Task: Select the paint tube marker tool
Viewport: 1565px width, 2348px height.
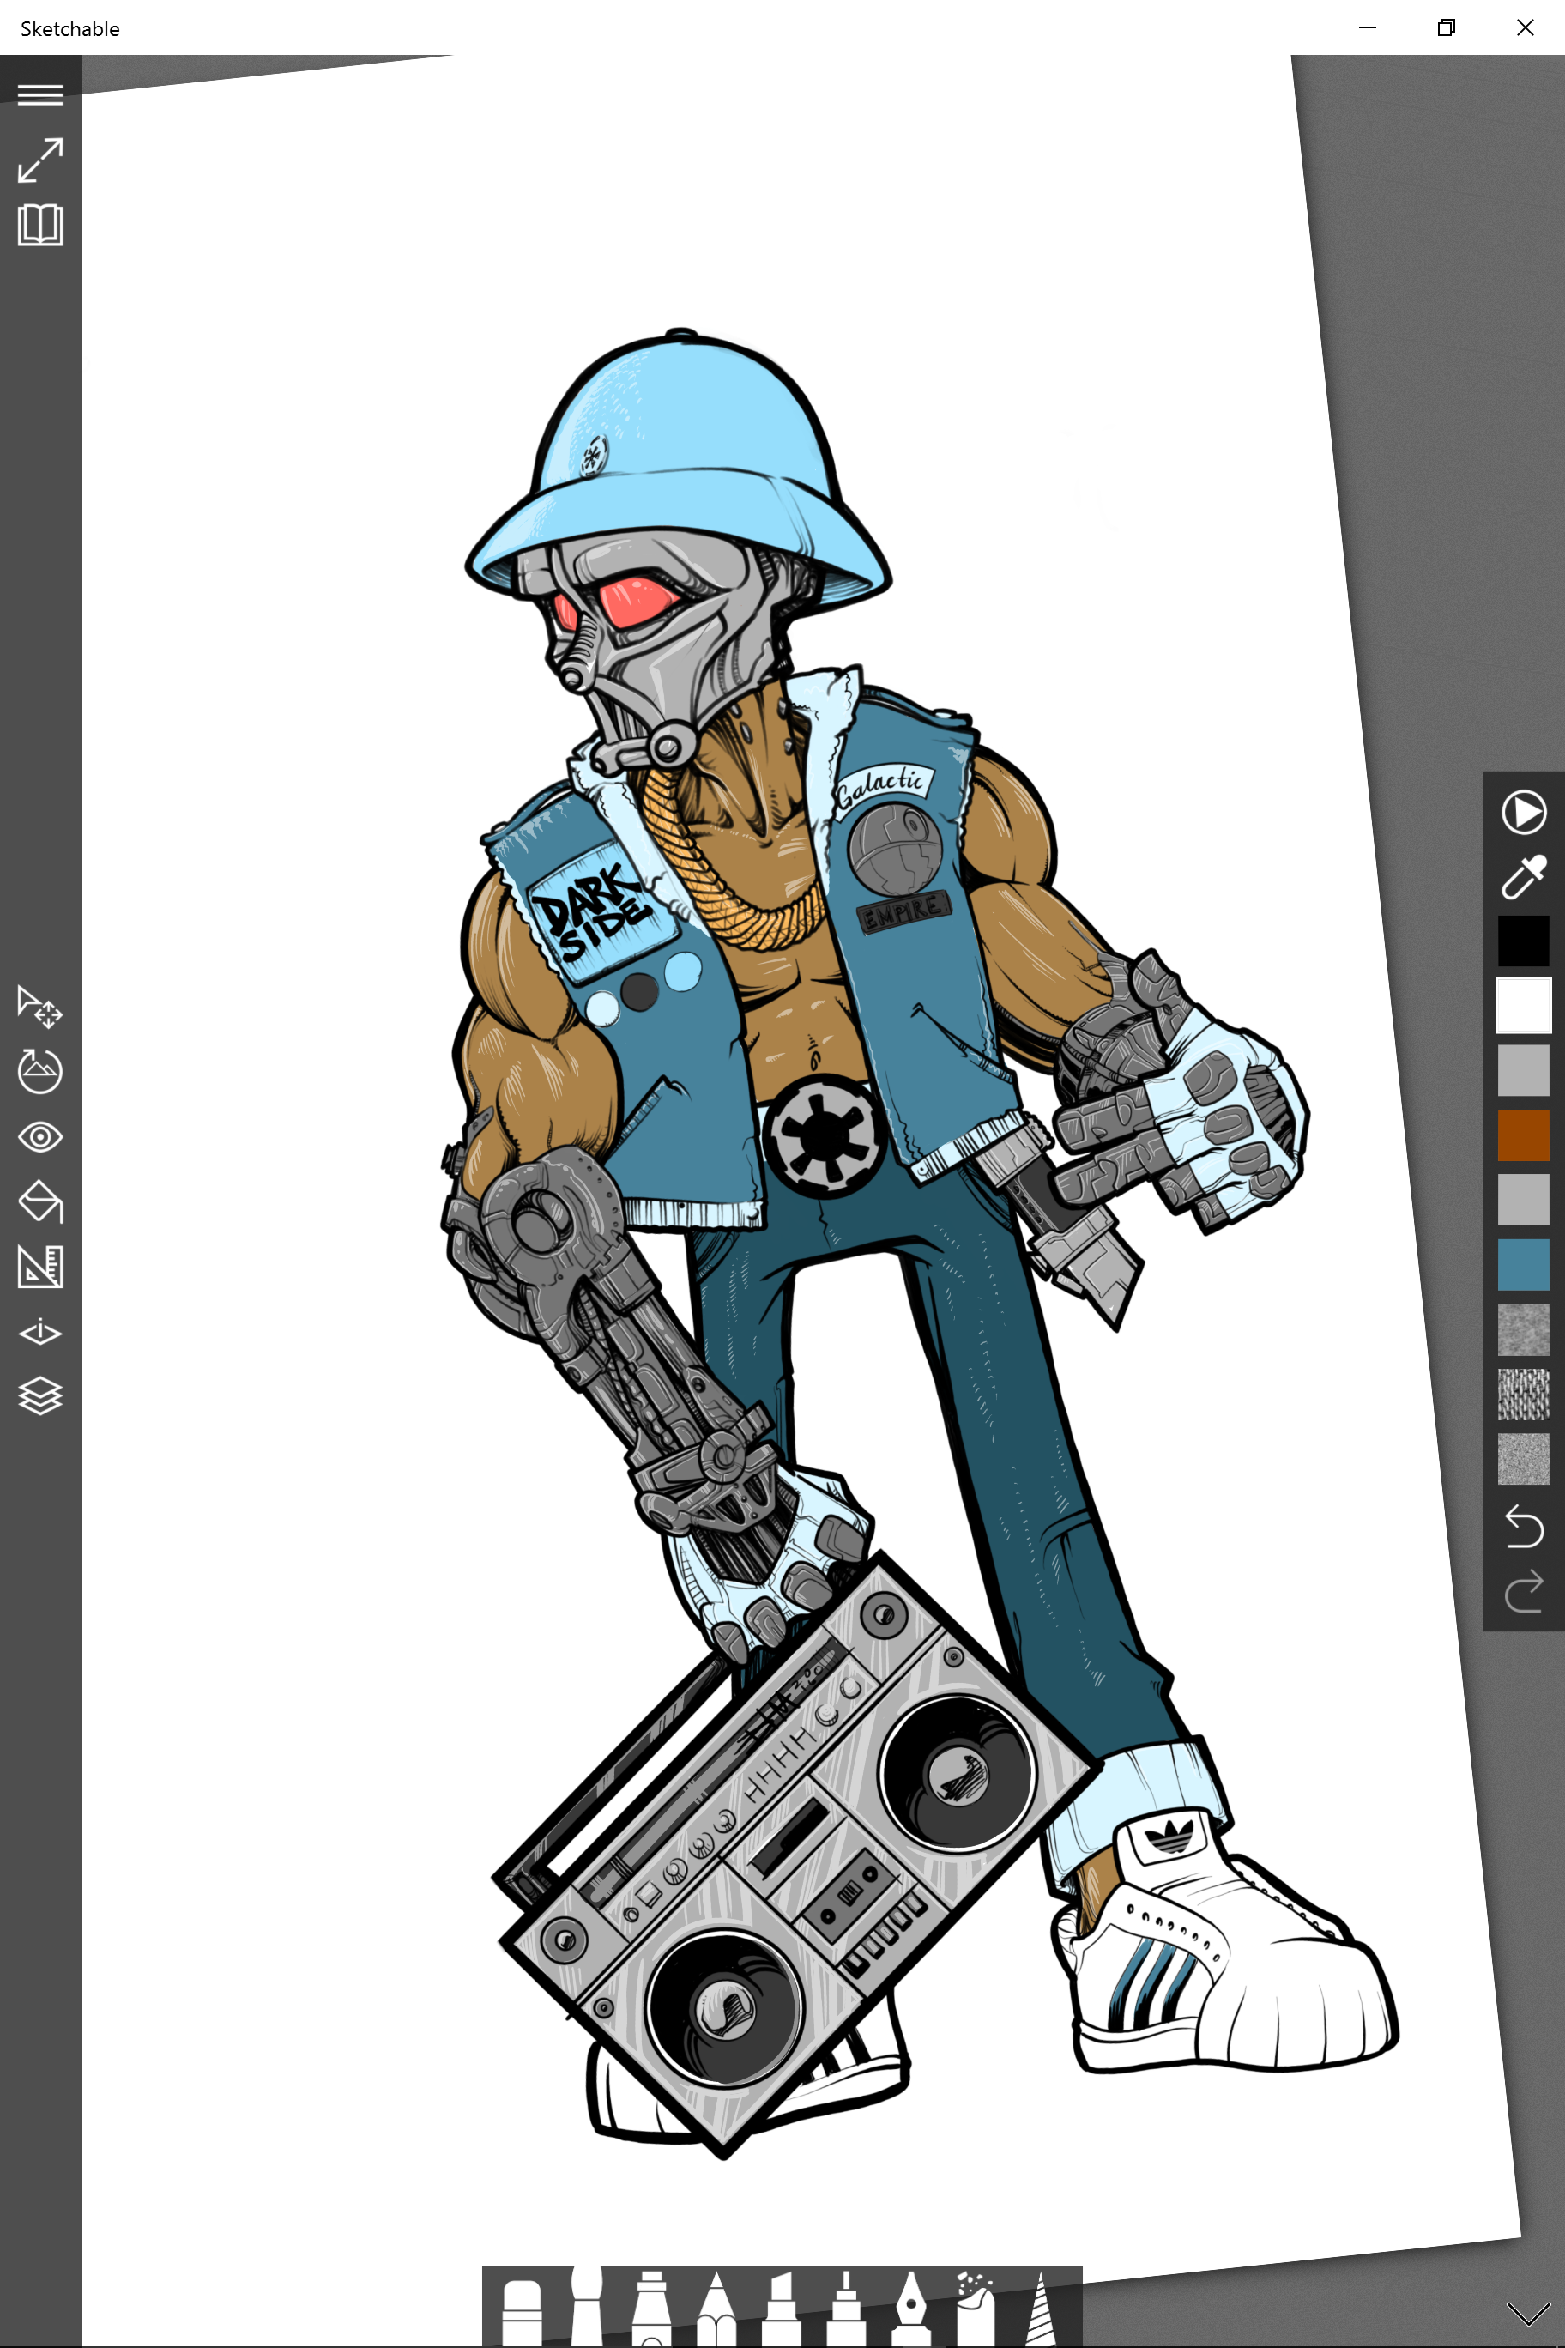Action: (x=650, y=2309)
